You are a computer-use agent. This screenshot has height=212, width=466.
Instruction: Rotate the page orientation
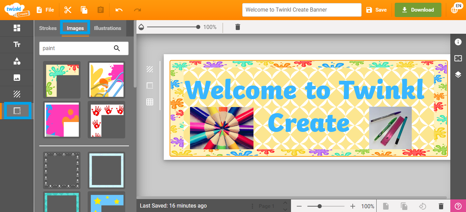pos(423,206)
